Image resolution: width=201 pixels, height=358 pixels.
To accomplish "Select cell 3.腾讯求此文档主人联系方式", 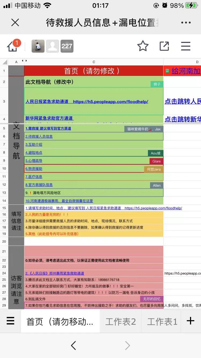I will click(94, 280).
